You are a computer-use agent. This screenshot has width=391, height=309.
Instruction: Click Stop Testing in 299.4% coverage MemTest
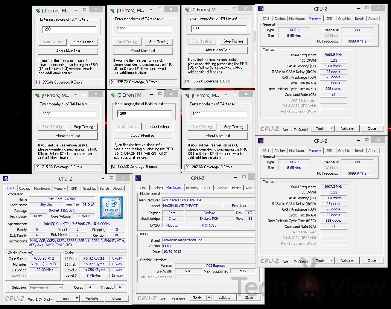[84, 42]
